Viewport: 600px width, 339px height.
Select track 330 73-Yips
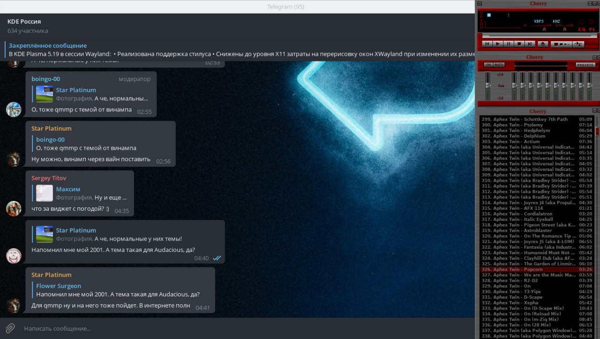pos(537,292)
